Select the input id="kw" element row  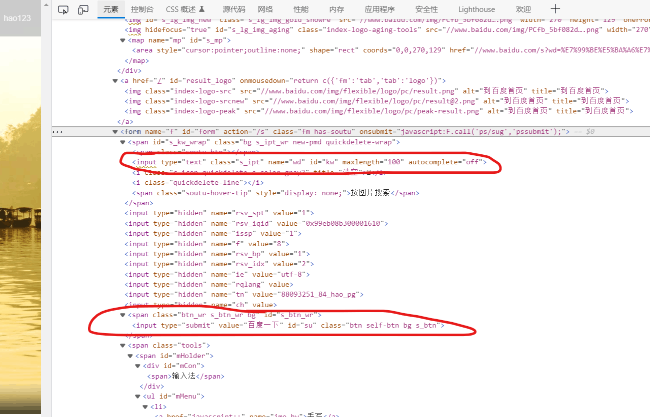pos(309,162)
